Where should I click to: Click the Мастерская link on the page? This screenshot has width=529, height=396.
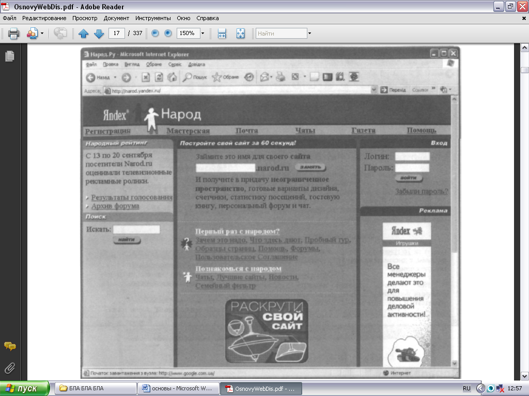[x=188, y=130]
